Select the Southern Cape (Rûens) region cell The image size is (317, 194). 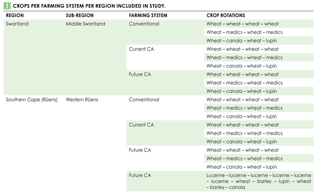coord(32,100)
